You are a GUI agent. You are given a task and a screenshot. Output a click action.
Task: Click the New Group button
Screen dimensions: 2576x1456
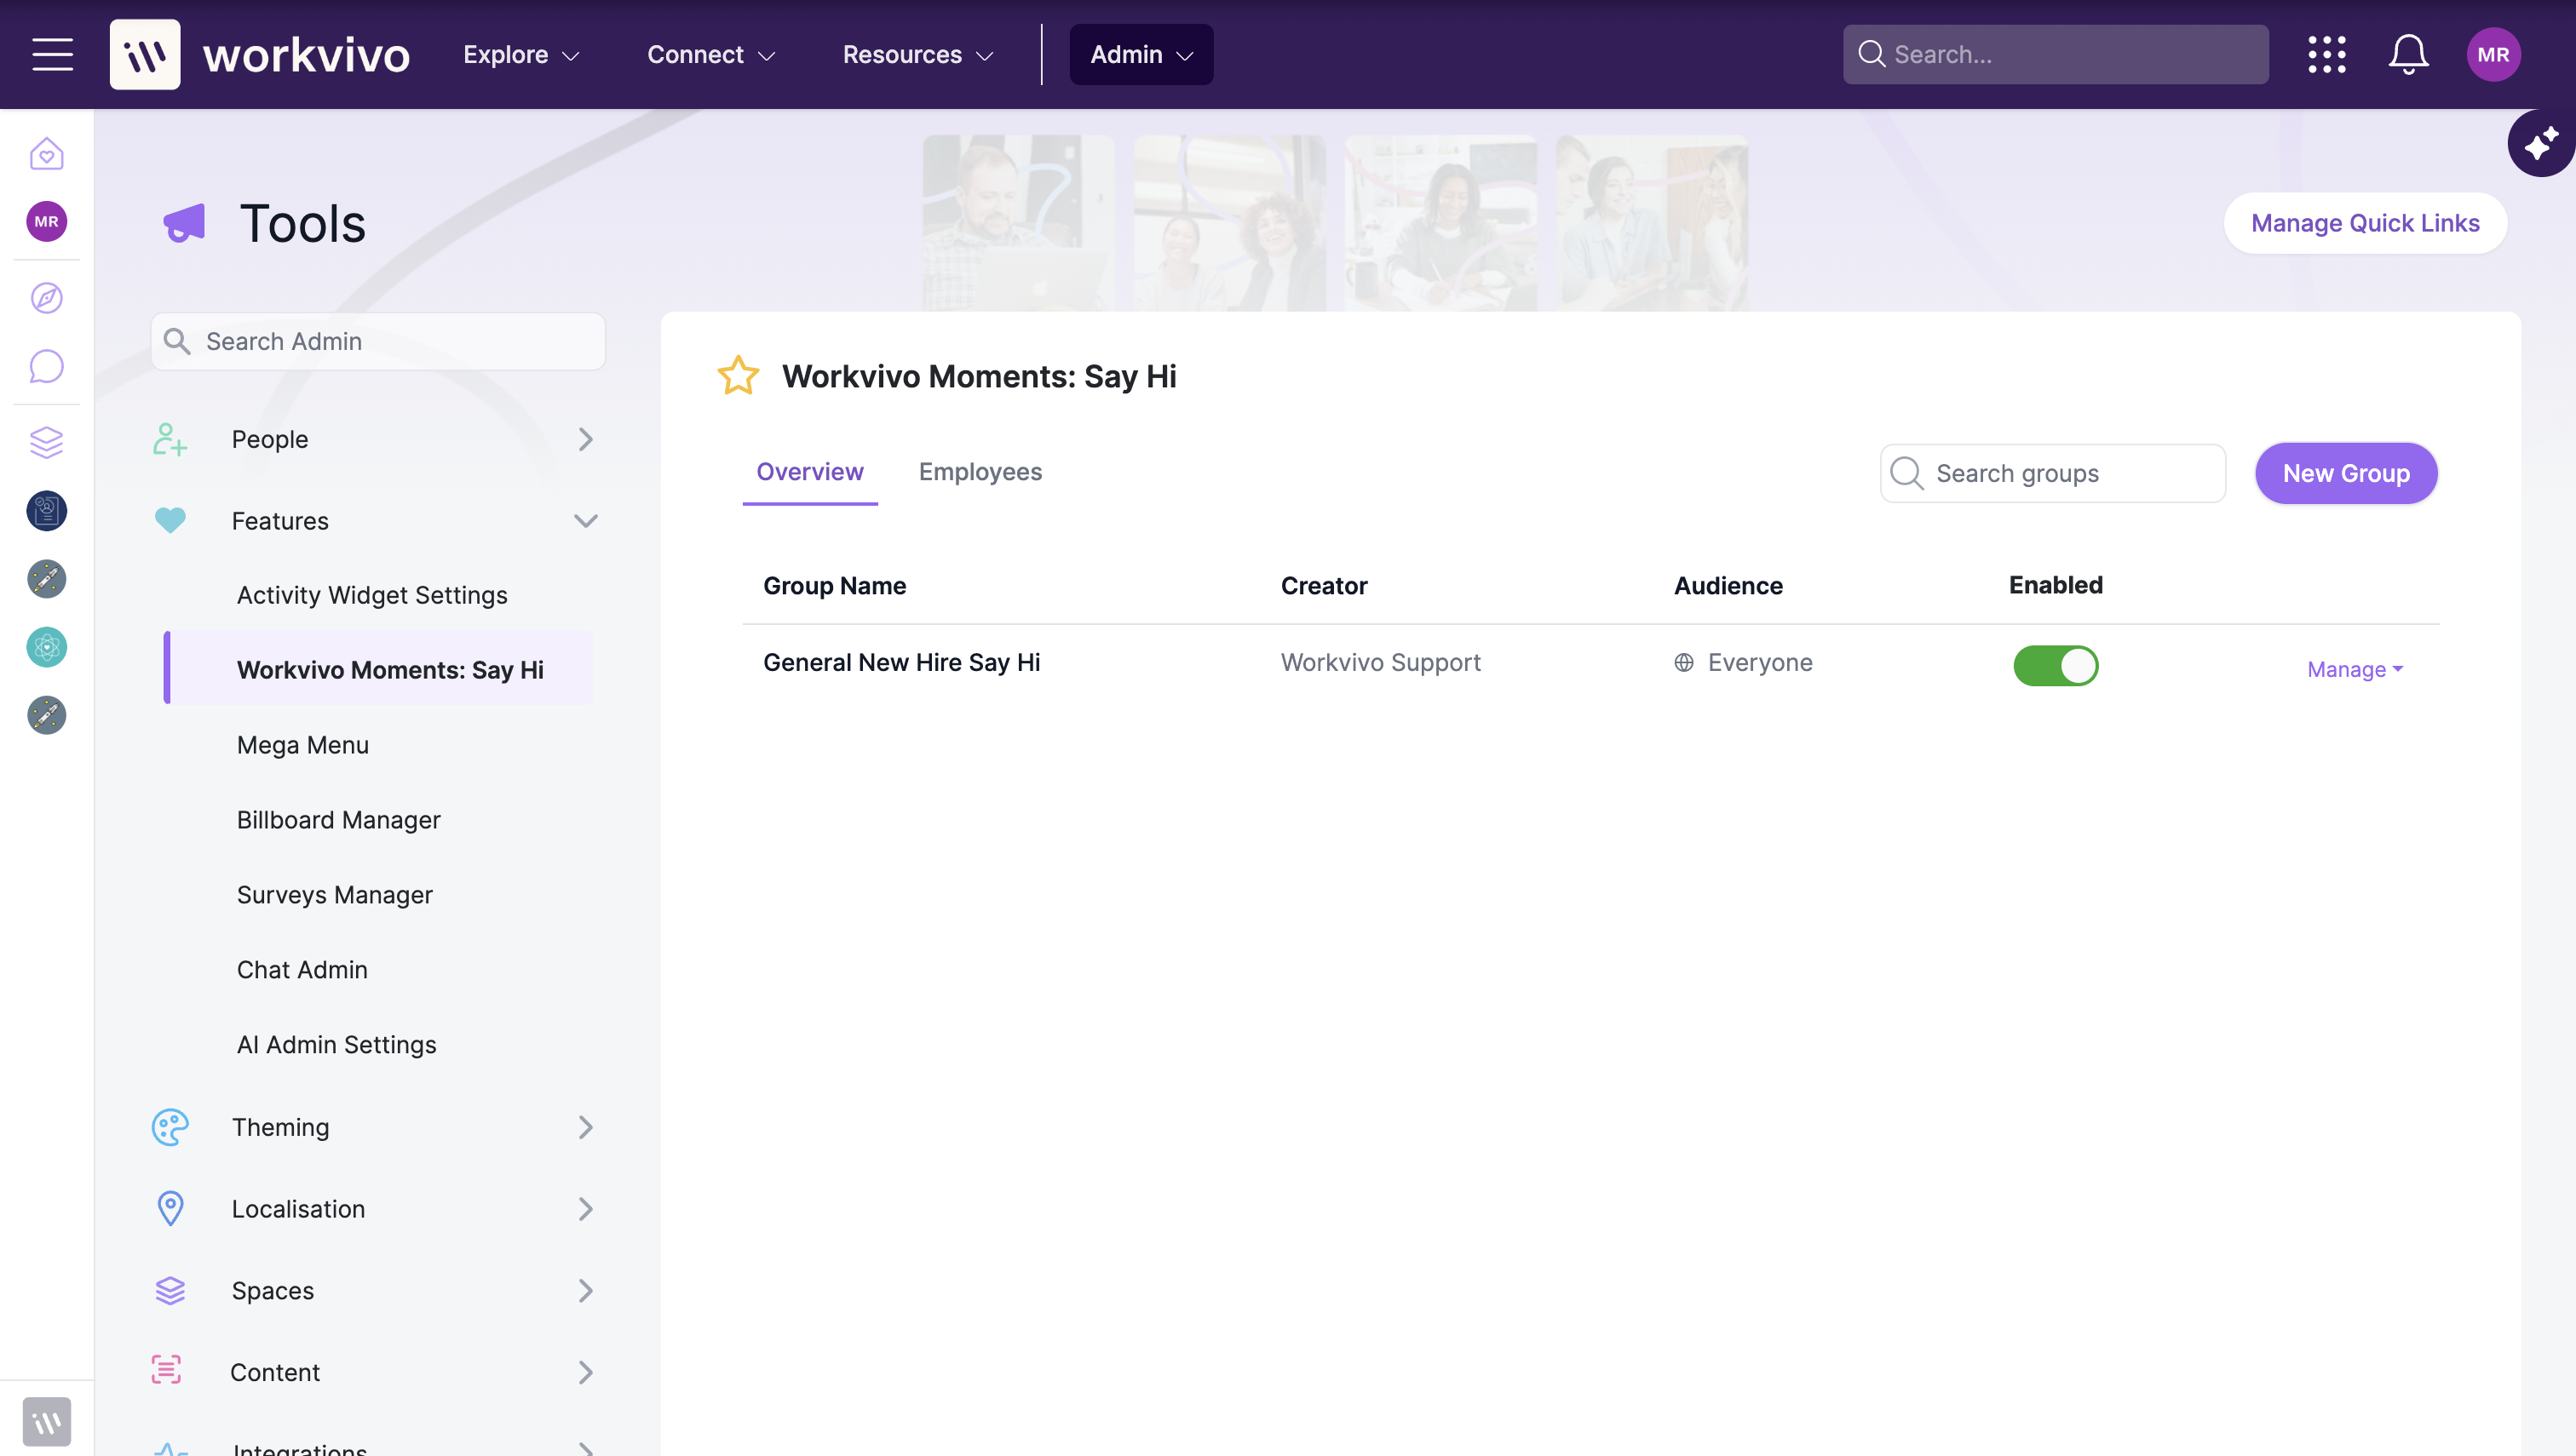2345,473
